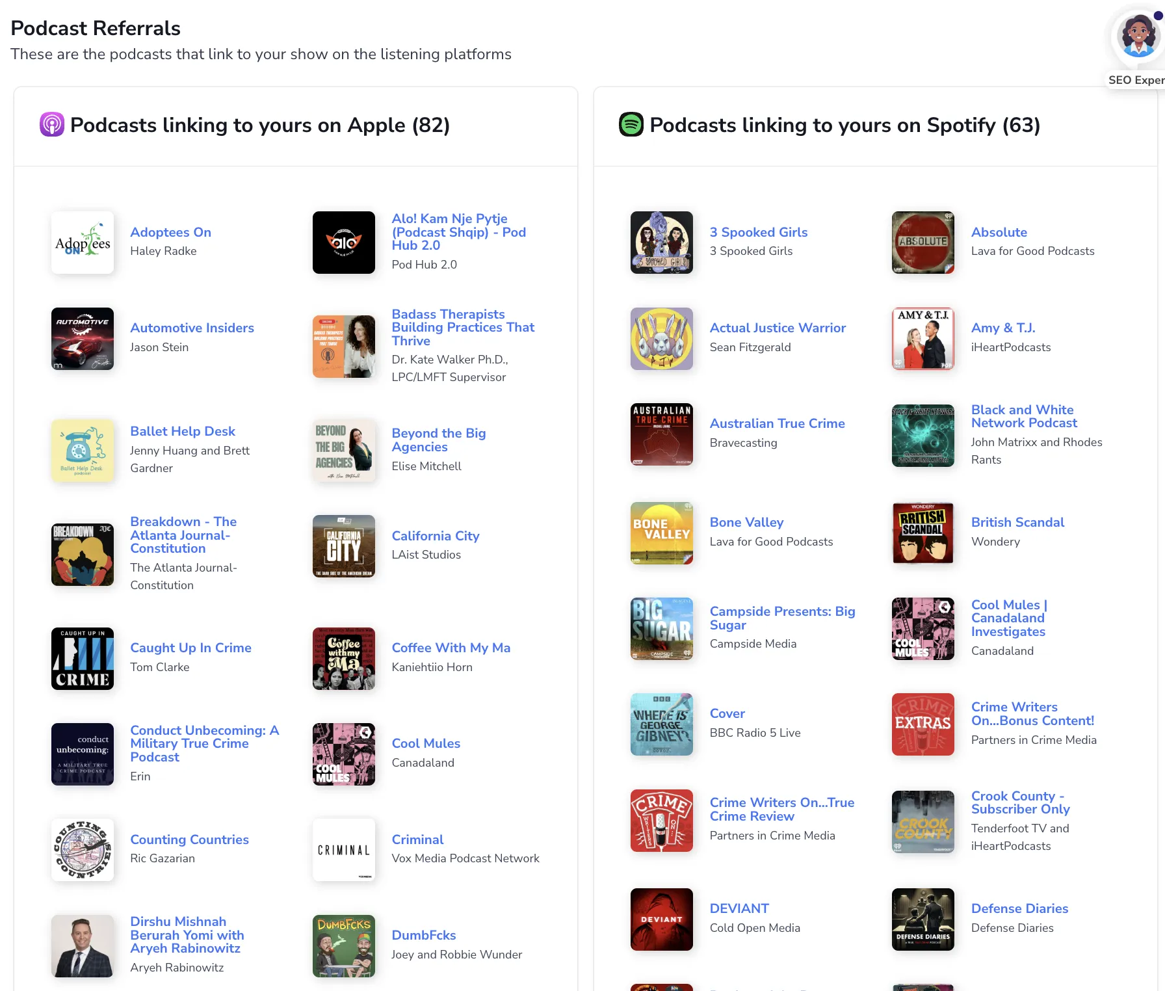Open the Coffee With My Ma artwork
Viewport: 1165px width, 991px height.
[x=344, y=659]
